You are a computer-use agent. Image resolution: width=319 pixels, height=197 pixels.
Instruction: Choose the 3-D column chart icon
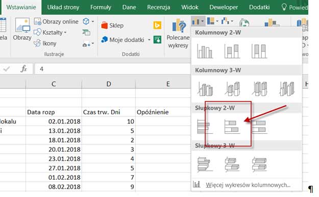(287, 89)
